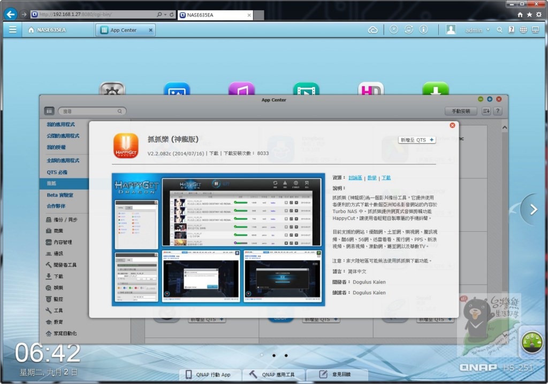Select 全部的應用程式 in the sidebar
The image size is (548, 384).
pos(63,160)
